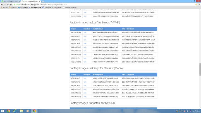Click the Link in 5.0.1 (LRX22C) row
This screenshot has width=201, height=113.
tap(85, 16)
